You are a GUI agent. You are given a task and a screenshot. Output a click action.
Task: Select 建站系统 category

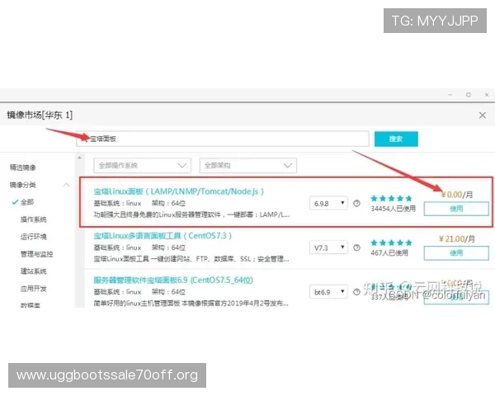34,271
